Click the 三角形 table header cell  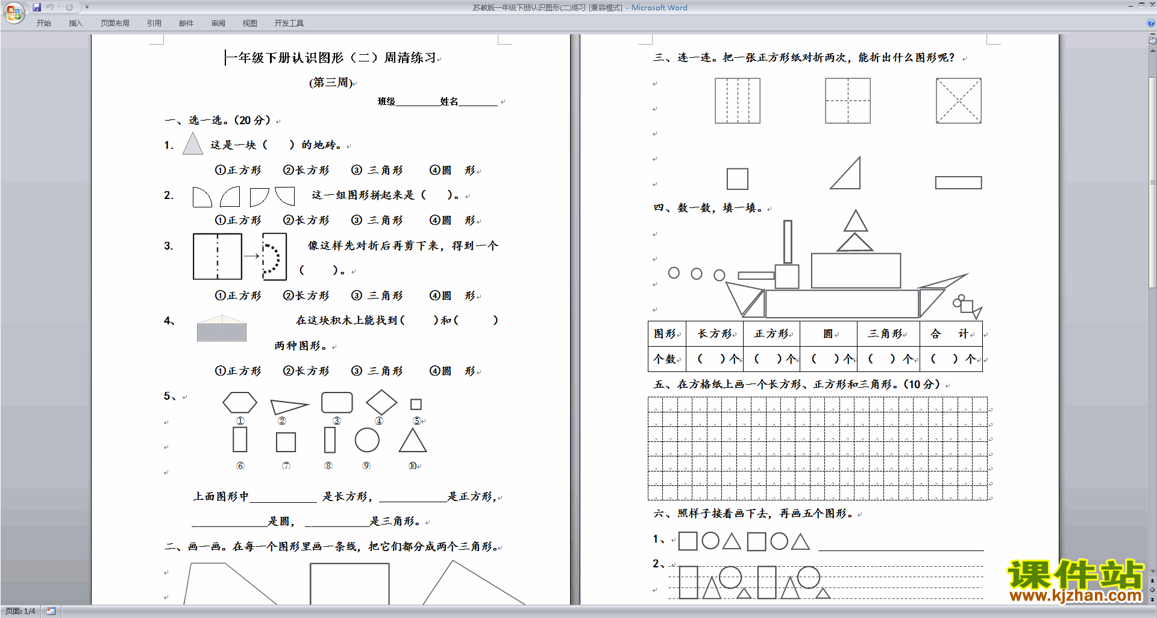click(x=888, y=333)
